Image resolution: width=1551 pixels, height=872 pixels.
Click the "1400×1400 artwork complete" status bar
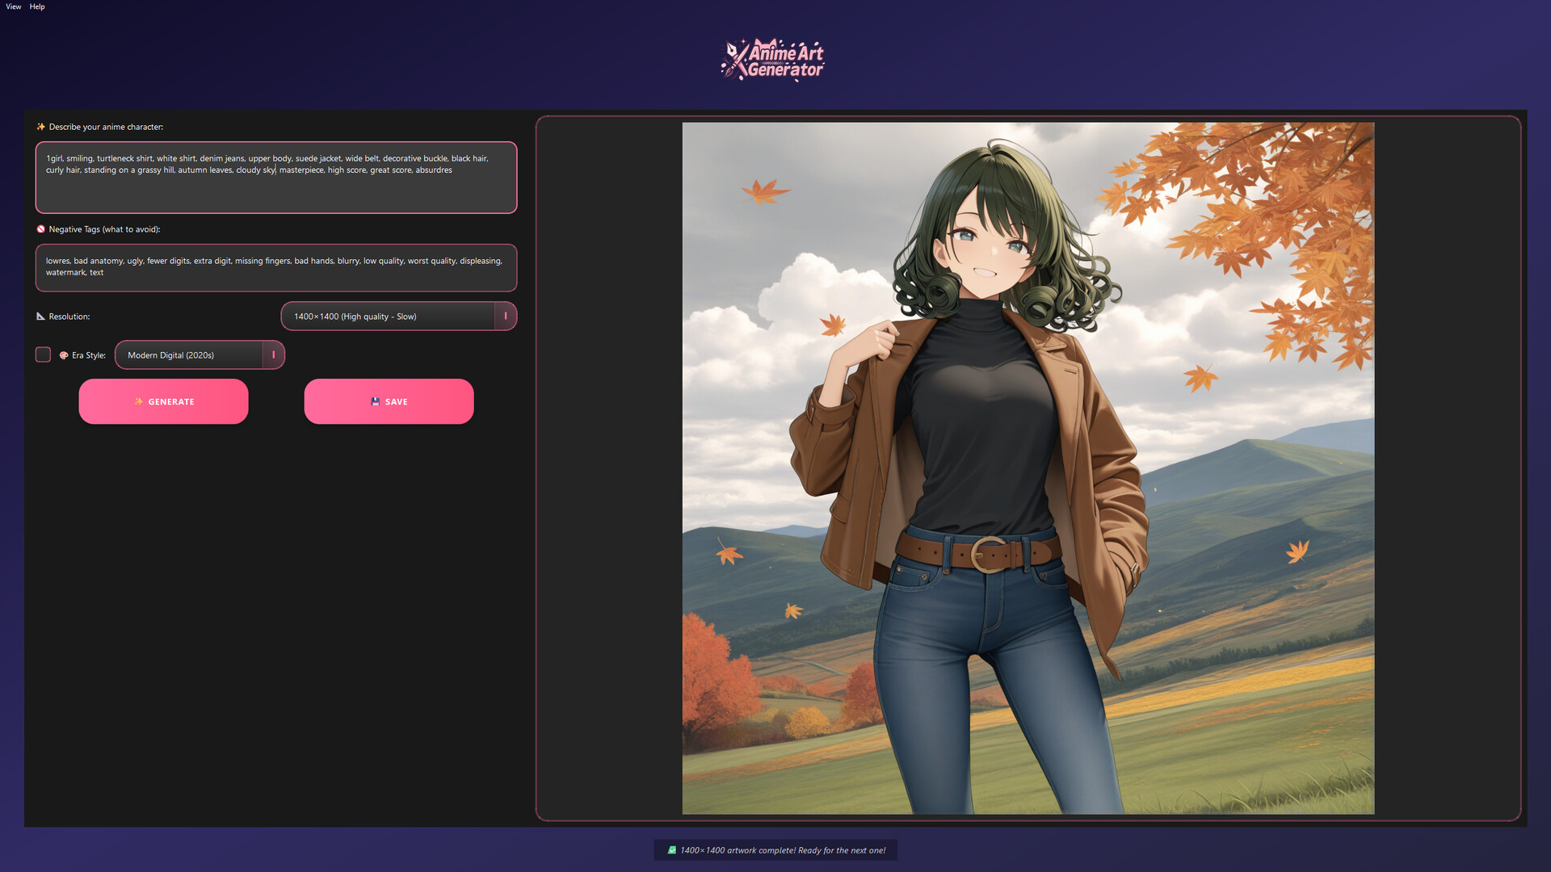(x=775, y=850)
